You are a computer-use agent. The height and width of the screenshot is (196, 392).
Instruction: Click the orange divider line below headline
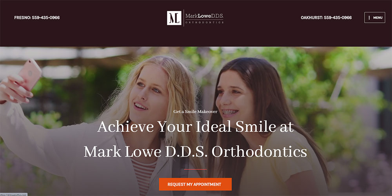click(x=195, y=169)
